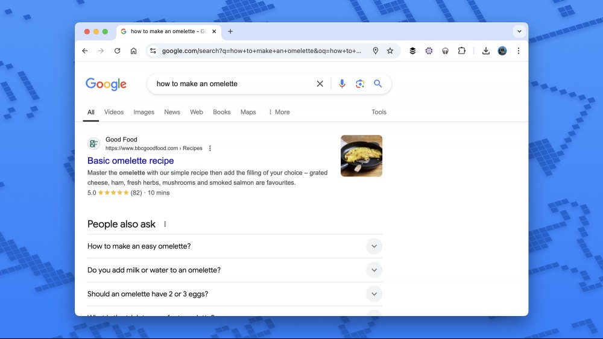The width and height of the screenshot is (603, 339).
Task: Submit search with the magnifying glass icon
Action: tap(377, 84)
